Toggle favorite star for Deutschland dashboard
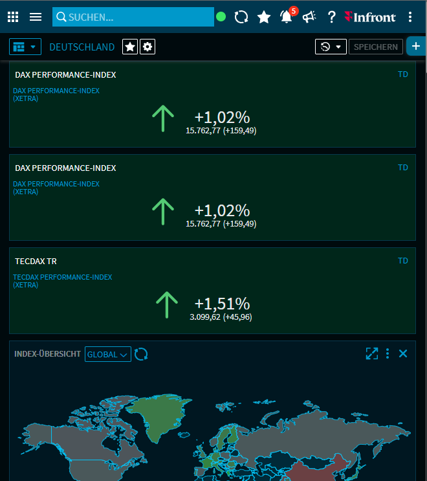The image size is (427, 481). 130,47
